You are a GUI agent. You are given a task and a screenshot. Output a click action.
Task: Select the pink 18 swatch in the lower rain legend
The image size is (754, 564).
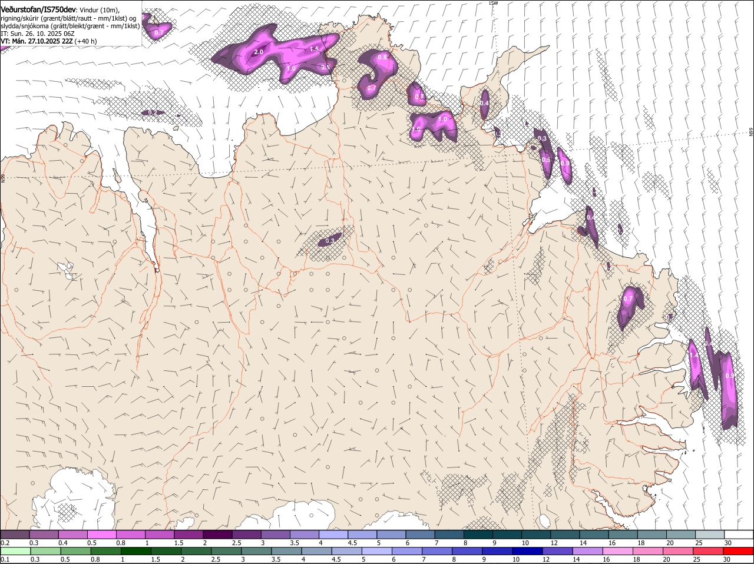click(x=649, y=551)
